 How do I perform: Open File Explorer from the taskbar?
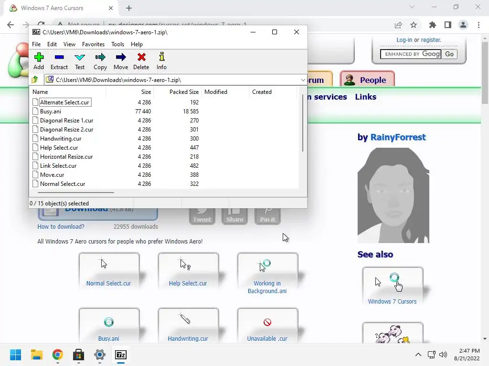36,355
